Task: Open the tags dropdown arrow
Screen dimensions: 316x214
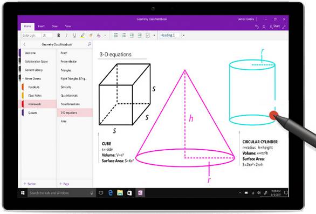Action: point(154,36)
